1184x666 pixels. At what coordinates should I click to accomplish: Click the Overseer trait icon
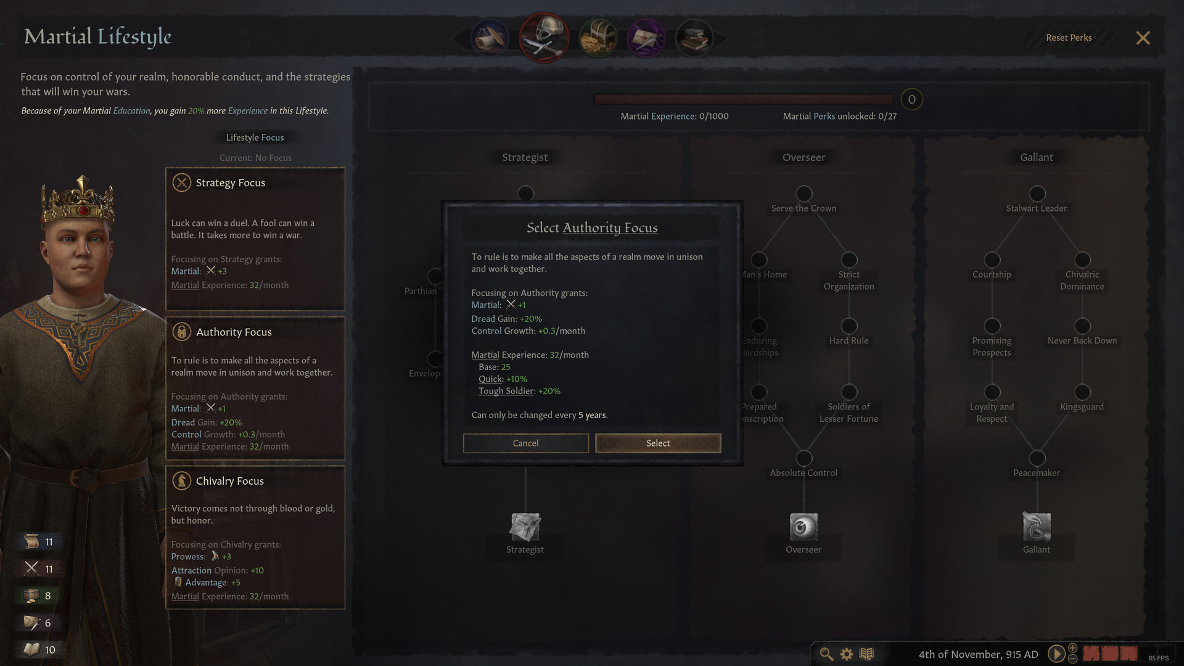[804, 527]
